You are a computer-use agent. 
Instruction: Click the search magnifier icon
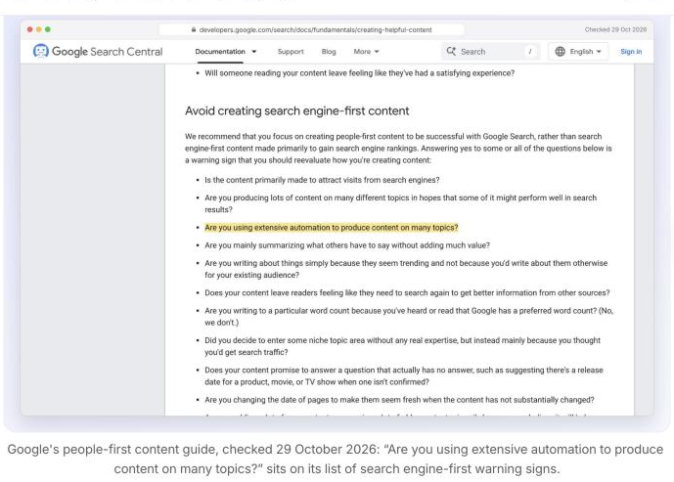451,51
